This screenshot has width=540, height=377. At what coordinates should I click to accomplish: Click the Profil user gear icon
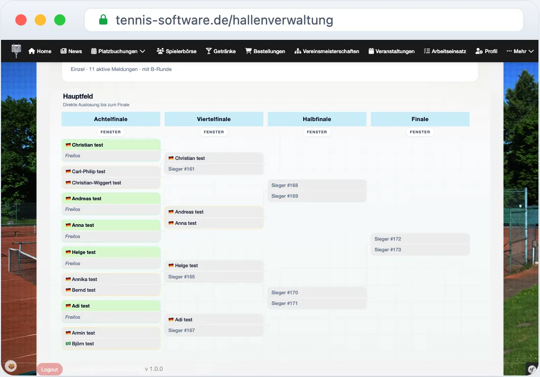(479, 51)
